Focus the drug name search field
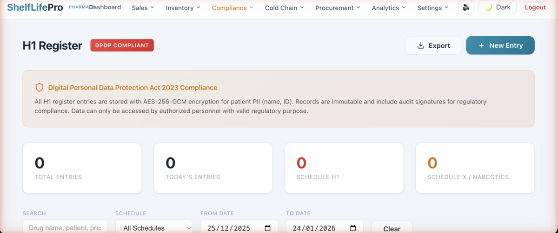Screen dimensions: 558x233 pyautogui.click(x=65, y=227)
